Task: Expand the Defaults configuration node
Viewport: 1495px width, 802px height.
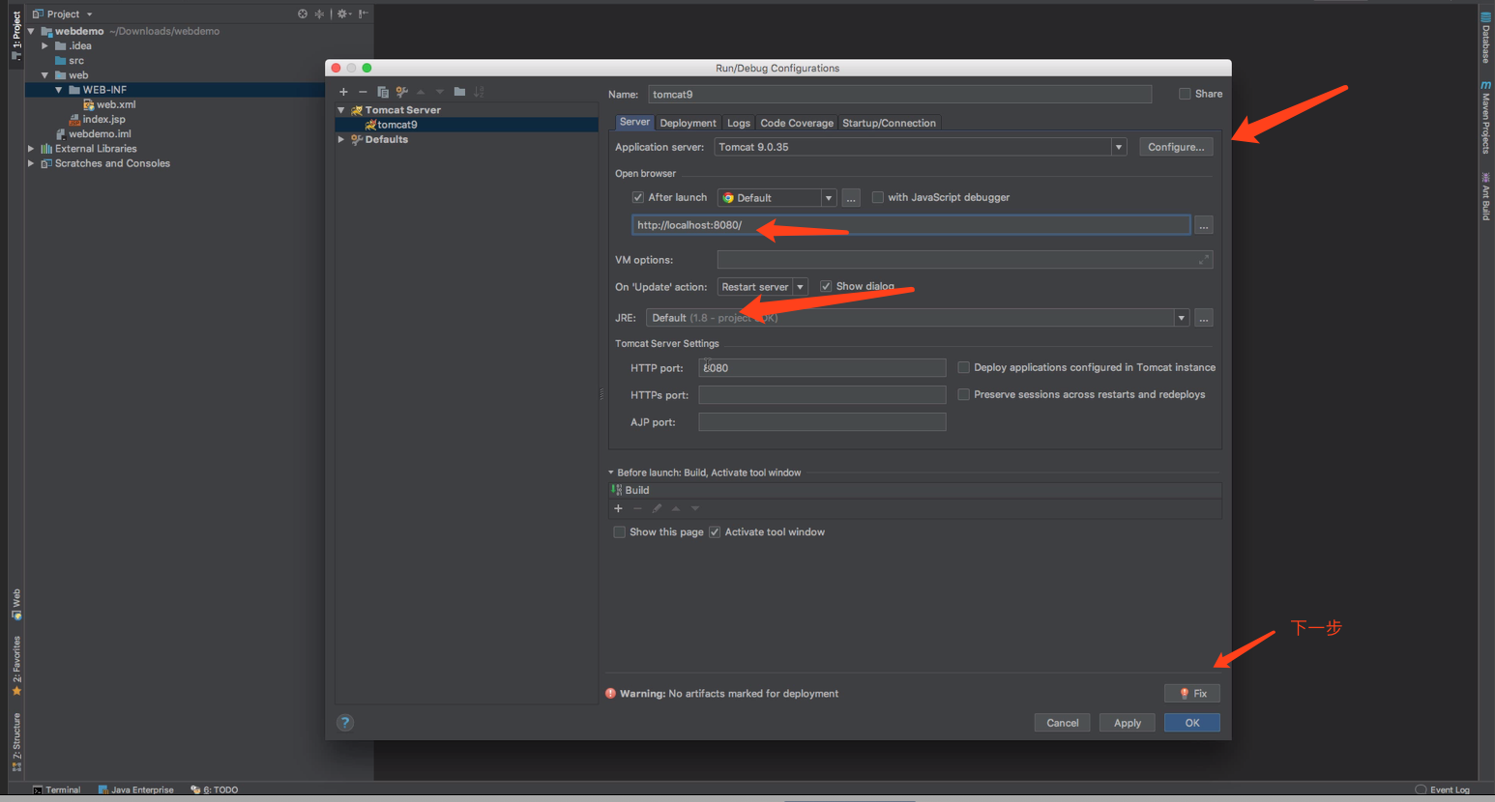Action: [x=341, y=139]
